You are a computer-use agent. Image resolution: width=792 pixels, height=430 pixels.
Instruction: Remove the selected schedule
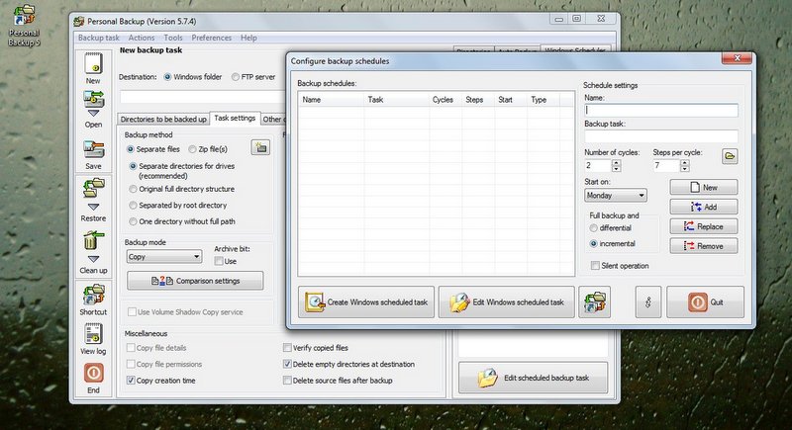pos(704,246)
